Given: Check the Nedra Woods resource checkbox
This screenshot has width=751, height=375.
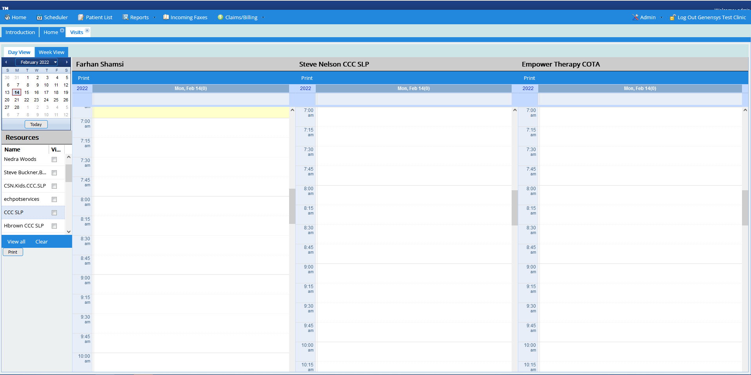Looking at the screenshot, I should pos(54,159).
